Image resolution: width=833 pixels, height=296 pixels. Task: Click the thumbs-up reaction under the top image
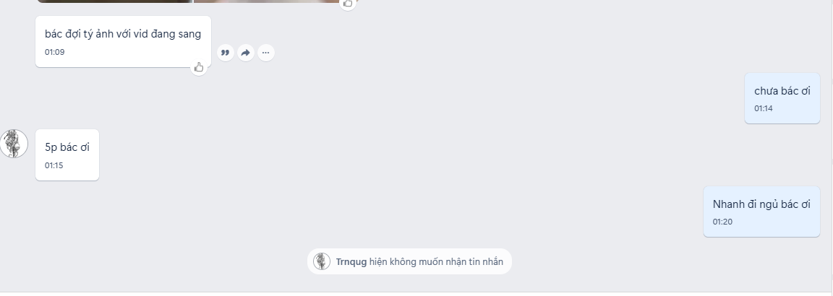(x=348, y=4)
